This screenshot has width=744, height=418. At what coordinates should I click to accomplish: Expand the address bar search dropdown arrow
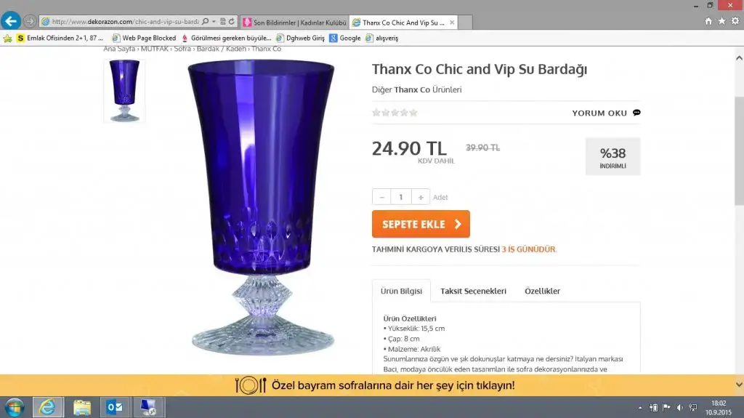click(x=214, y=22)
